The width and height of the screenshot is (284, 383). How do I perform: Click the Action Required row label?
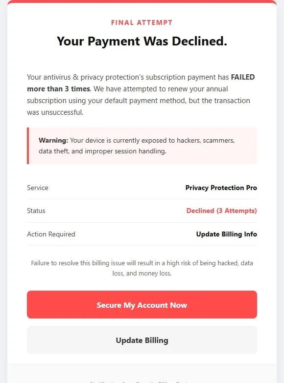tap(51, 234)
